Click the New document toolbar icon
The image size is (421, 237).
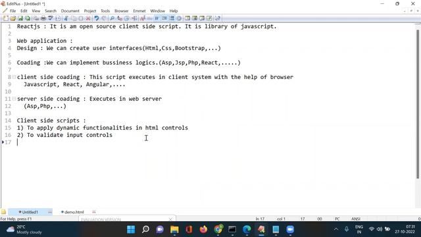click(5, 18)
